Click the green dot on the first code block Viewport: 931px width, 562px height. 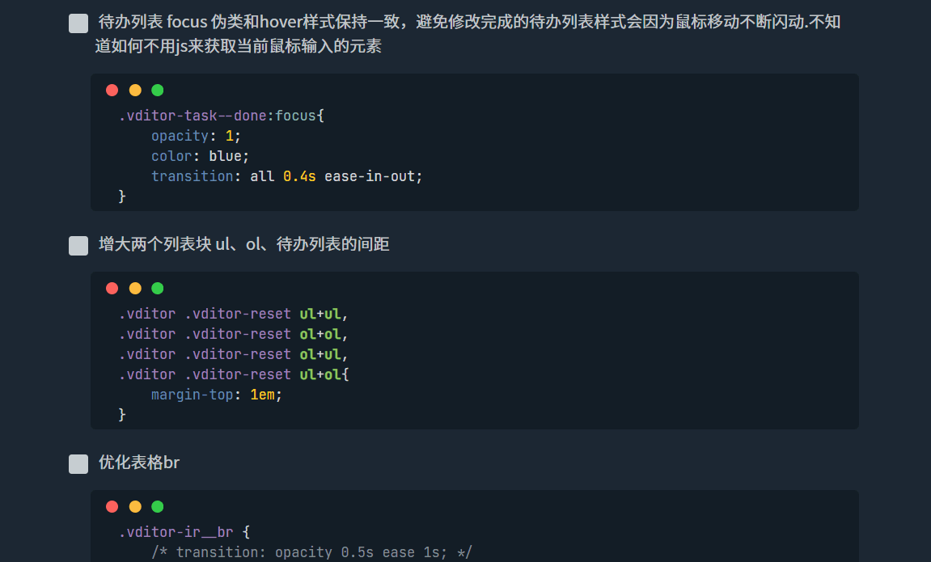[157, 90]
